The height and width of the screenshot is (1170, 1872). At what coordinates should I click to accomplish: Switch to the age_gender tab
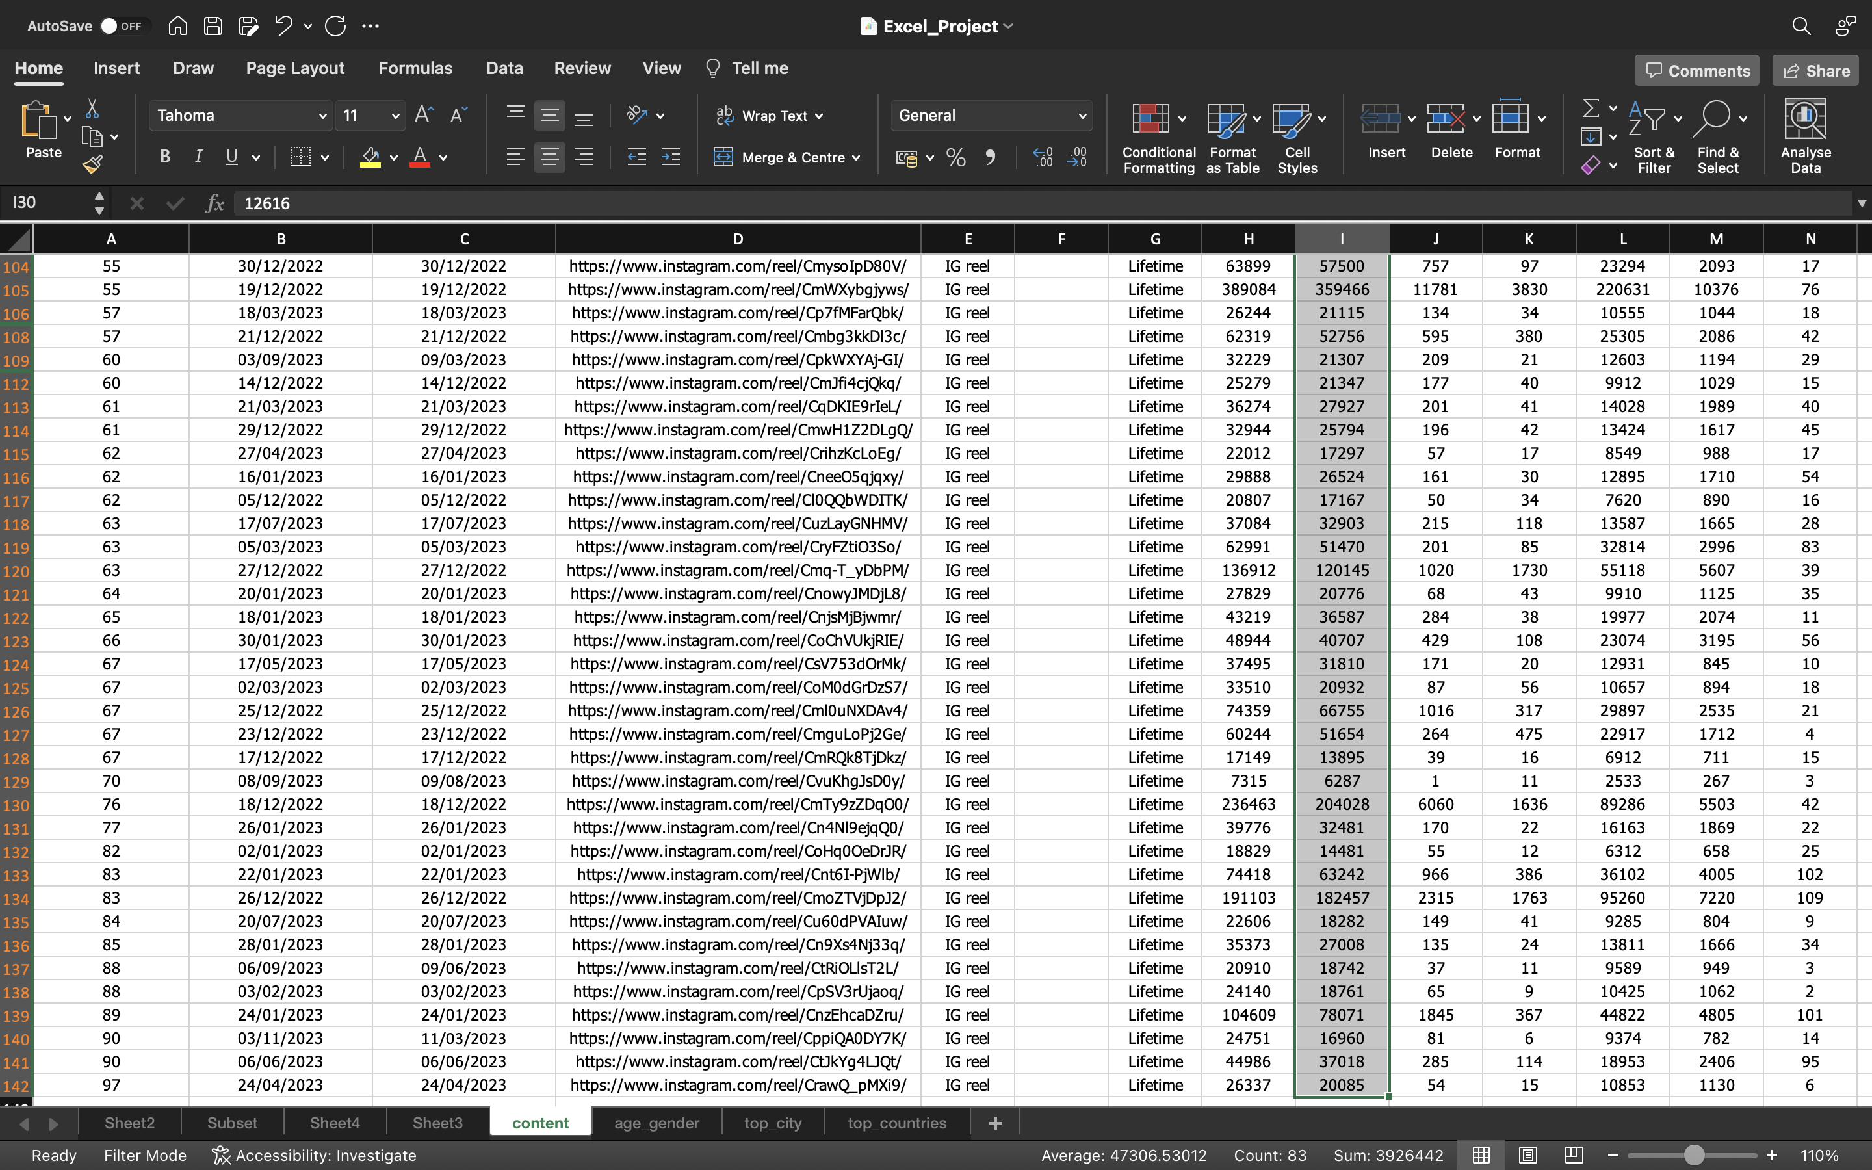click(x=656, y=1123)
